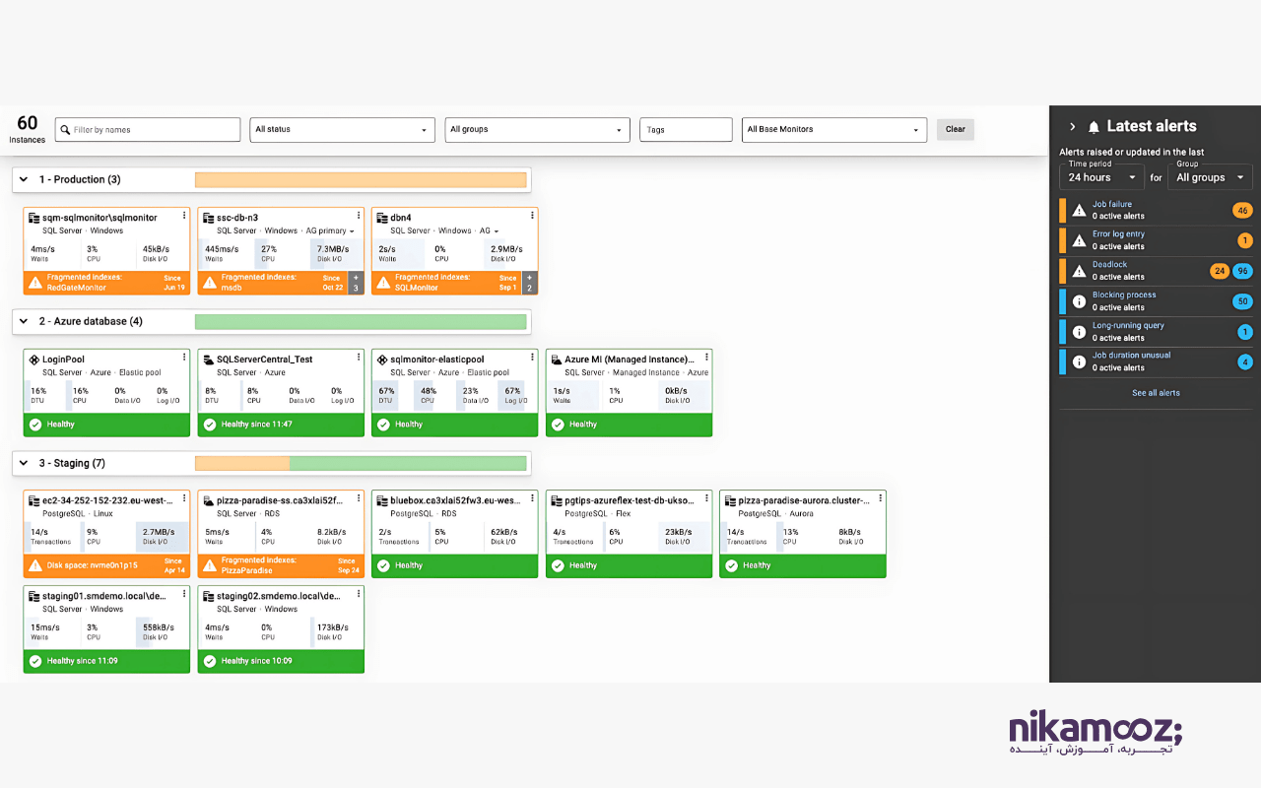This screenshot has width=1261, height=788.
Task: Click warning triangle icon for Deadlock alert
Action: [x=1079, y=271]
